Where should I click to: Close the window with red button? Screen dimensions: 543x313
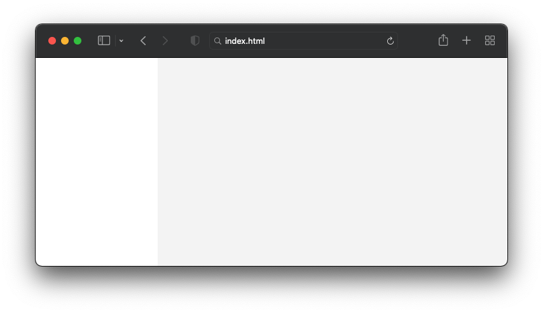[52, 41]
